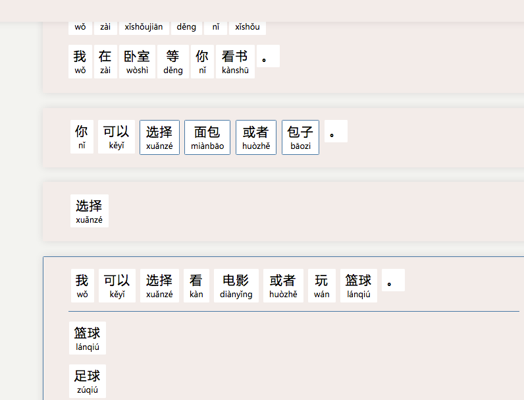Viewport: 524px width, 400px height.
Task: Click 或者 between 电影 and 玩
Action: point(283,286)
